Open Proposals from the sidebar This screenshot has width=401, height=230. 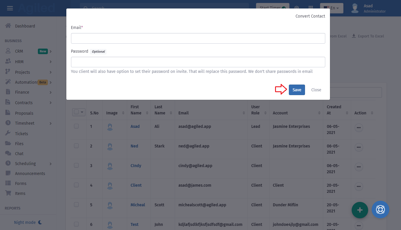tap(24, 113)
